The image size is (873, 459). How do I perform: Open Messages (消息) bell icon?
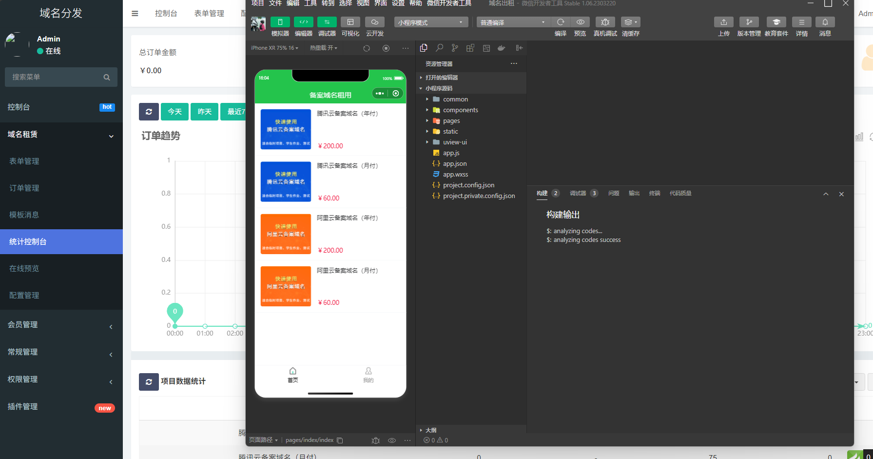click(x=825, y=22)
